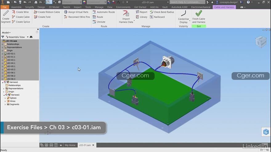Click the Search Help & Commands field
The image size is (271, 152).
[187, 2]
